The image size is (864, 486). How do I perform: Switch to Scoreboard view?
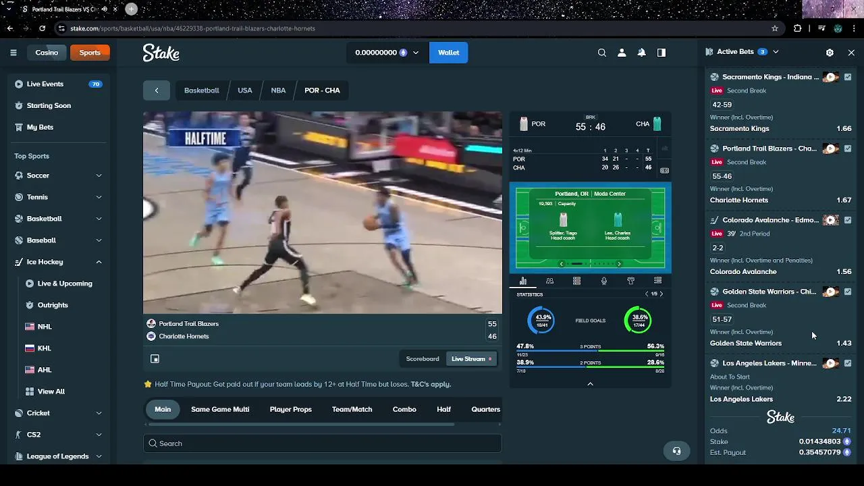pos(423,359)
